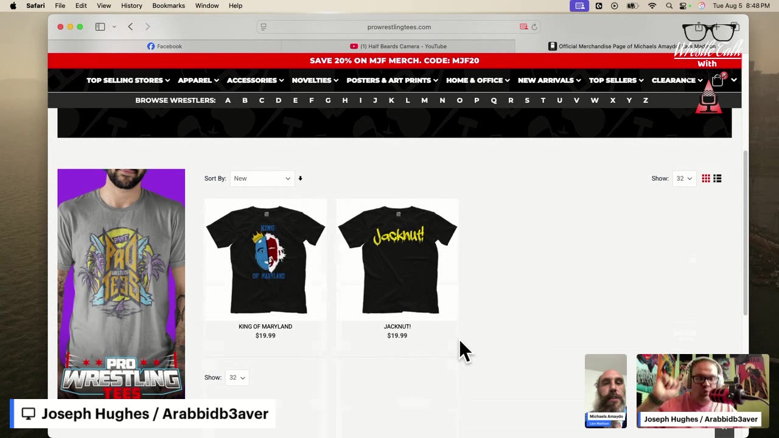This screenshot has width=779, height=438.
Task: Open Spotlight search in menu bar
Action: pos(669,5)
